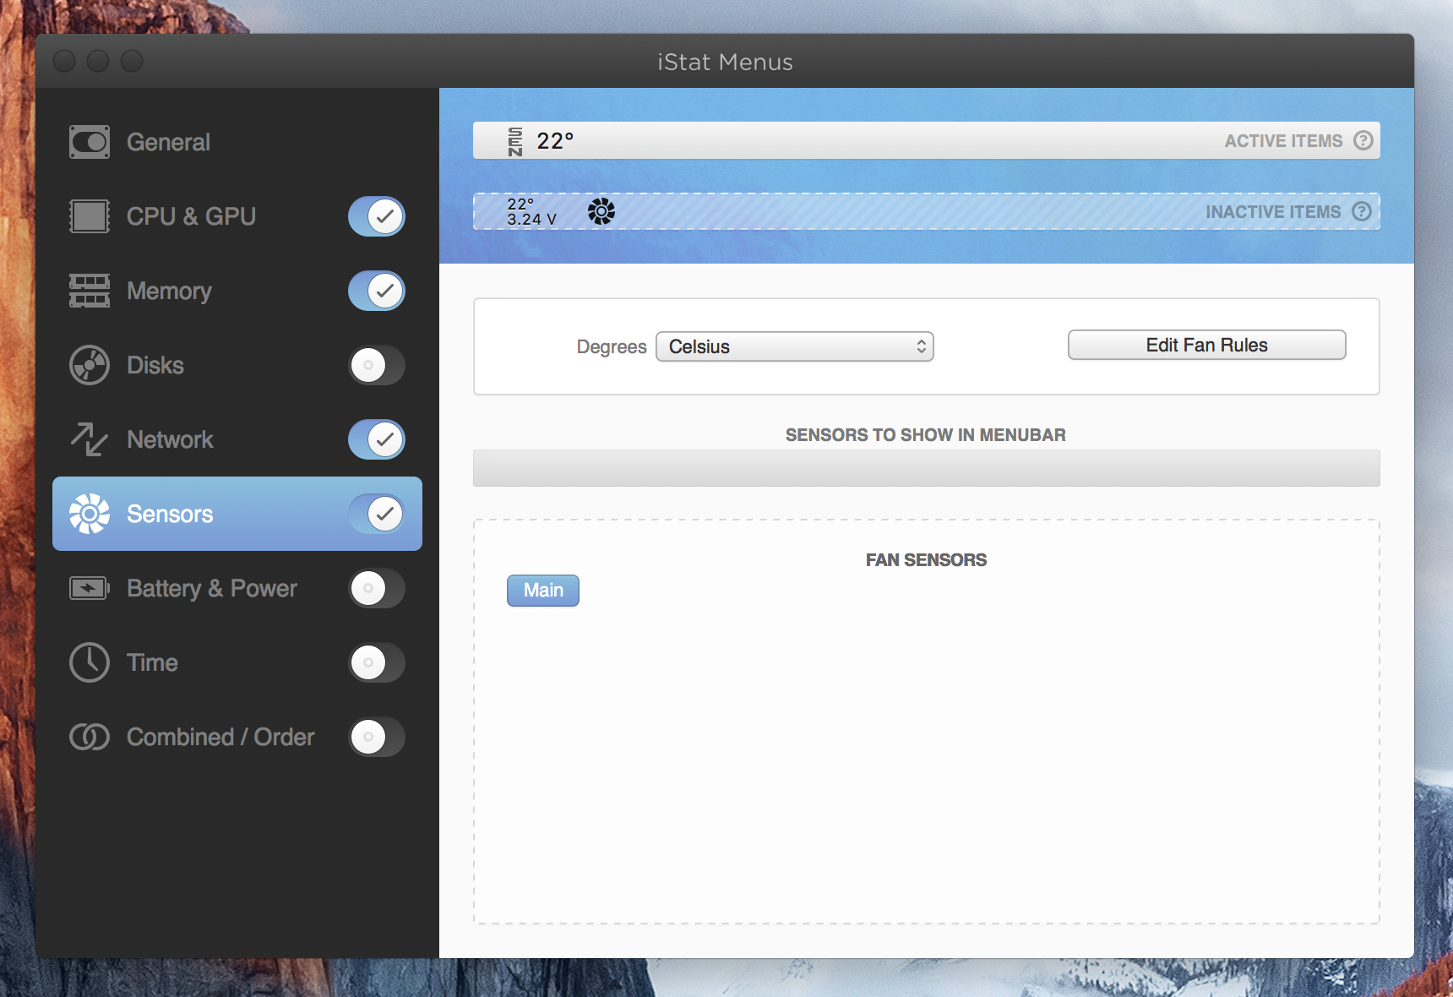Click the SEN sensor icon in active items
The height and width of the screenshot is (997, 1453).
(x=515, y=141)
